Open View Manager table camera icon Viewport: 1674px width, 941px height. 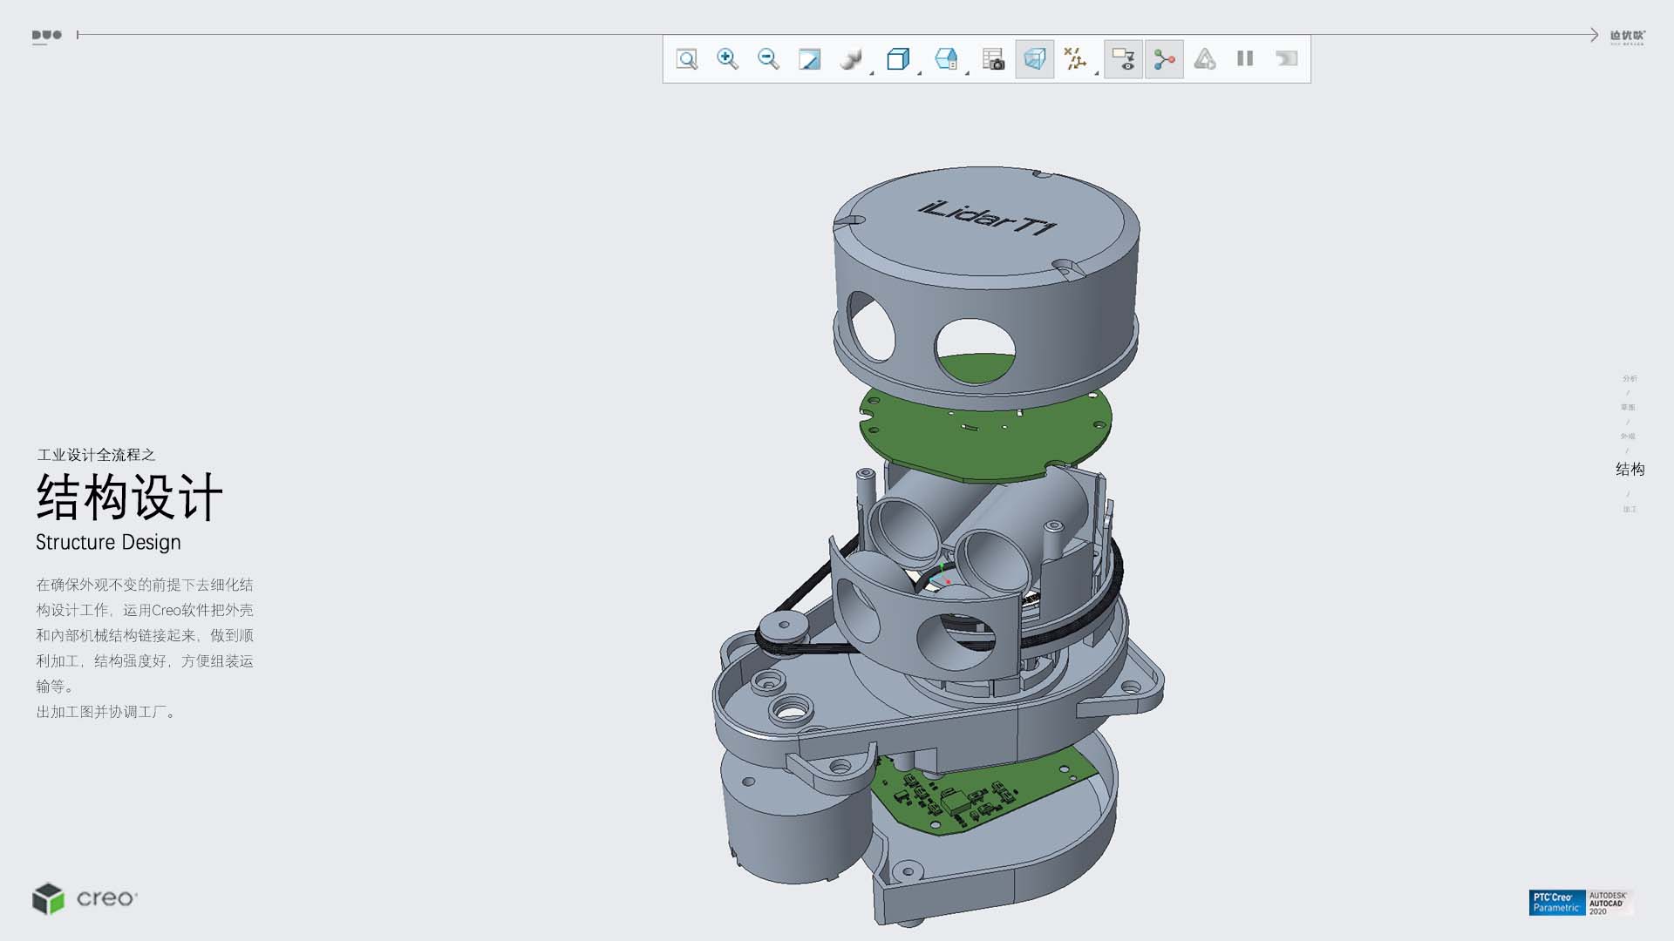[x=993, y=59]
